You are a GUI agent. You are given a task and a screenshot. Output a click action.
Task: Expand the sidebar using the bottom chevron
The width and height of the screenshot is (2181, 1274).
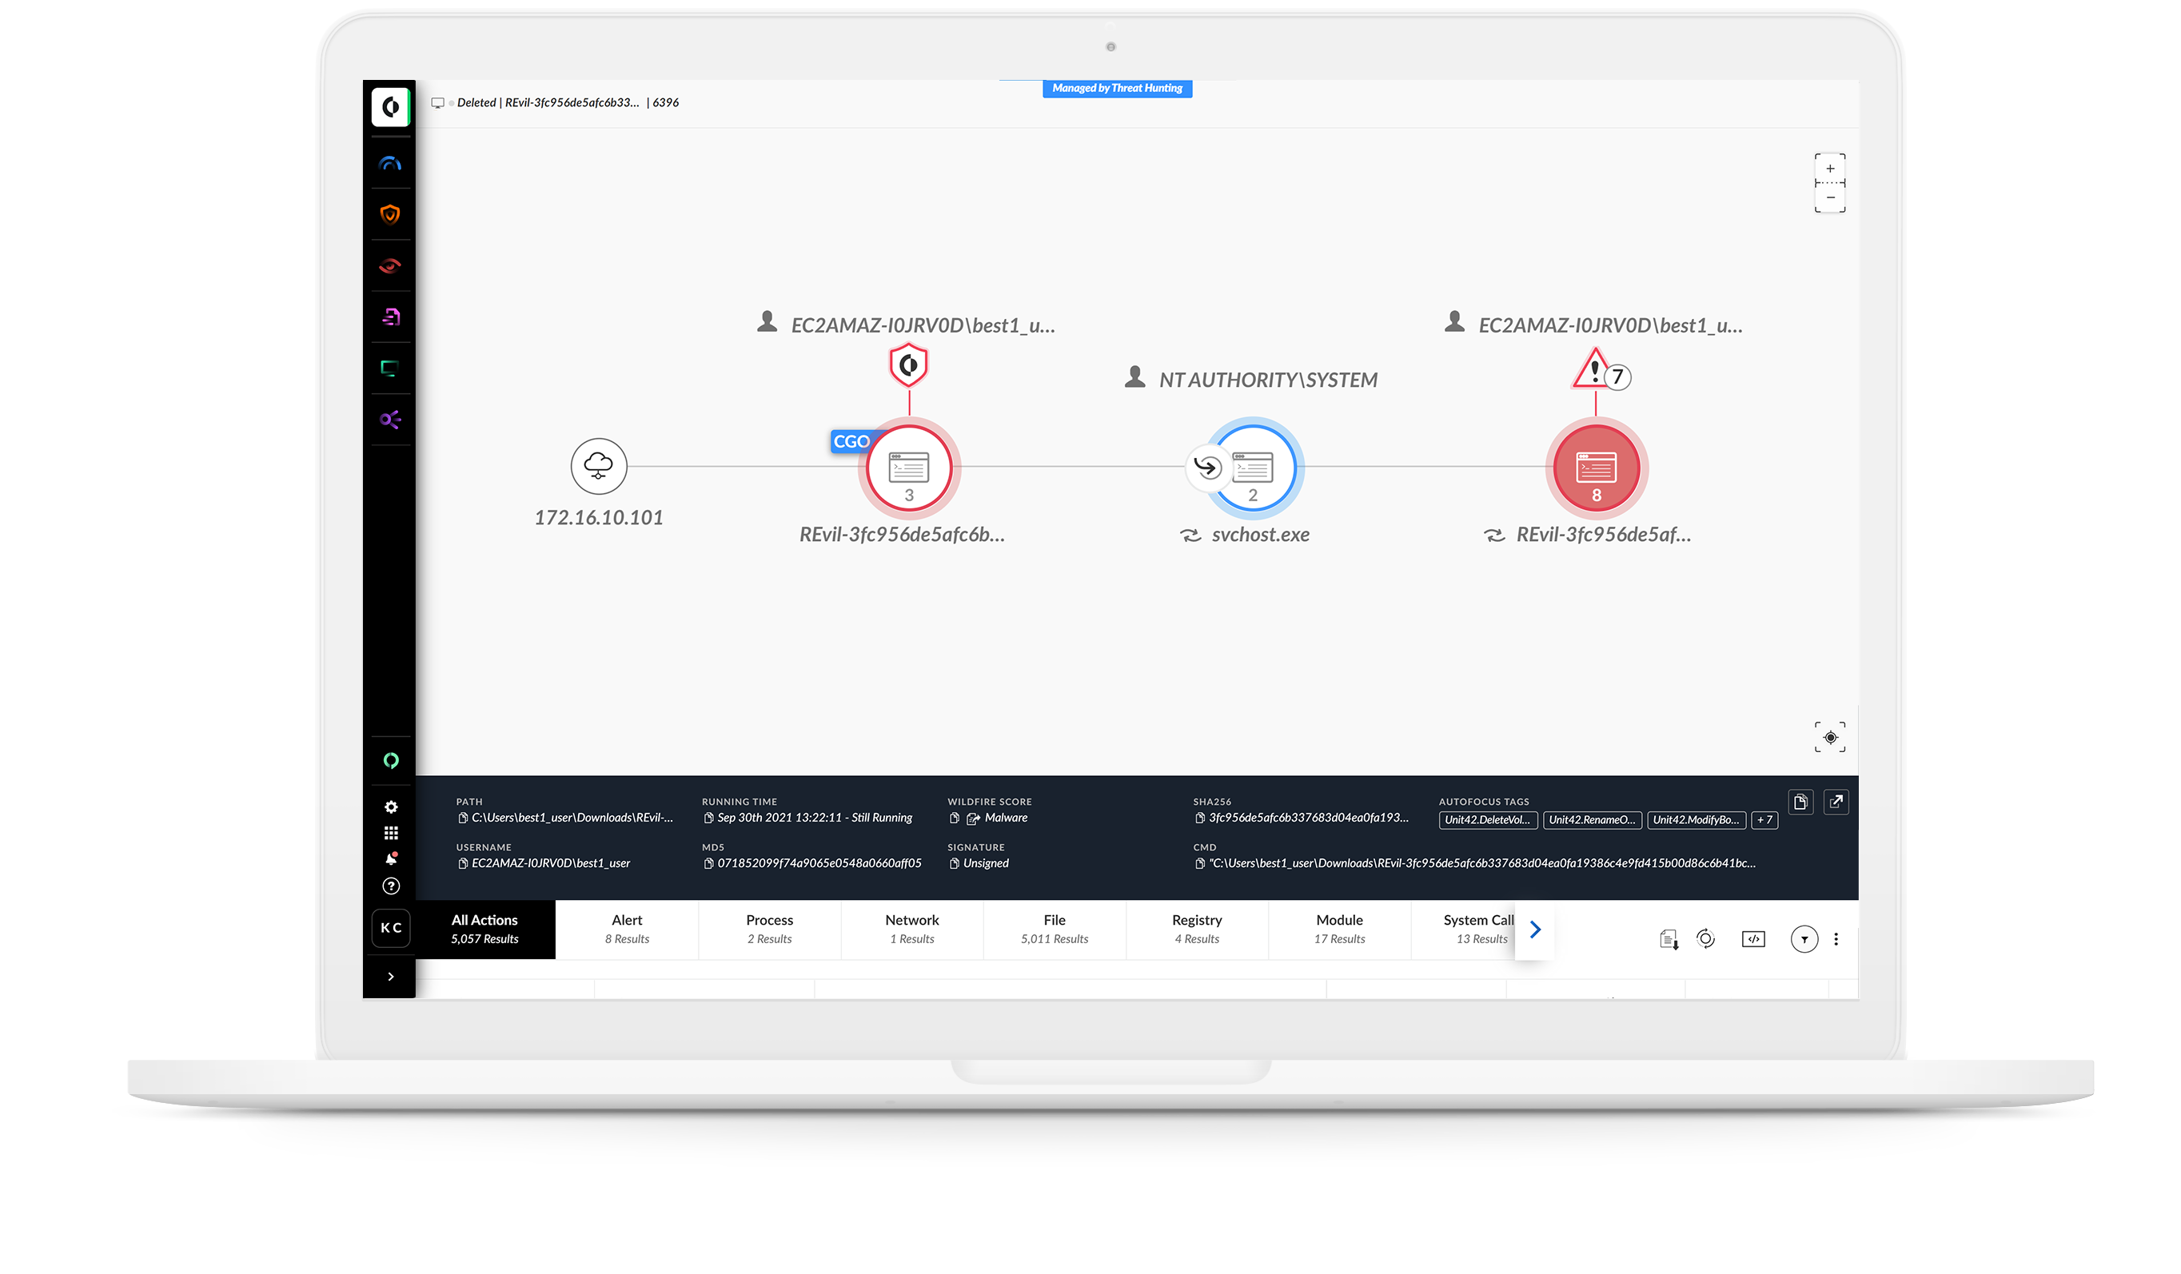[x=391, y=976]
